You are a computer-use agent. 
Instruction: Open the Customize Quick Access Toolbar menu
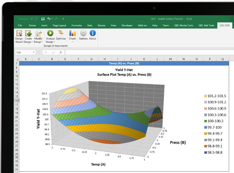(x=63, y=19)
